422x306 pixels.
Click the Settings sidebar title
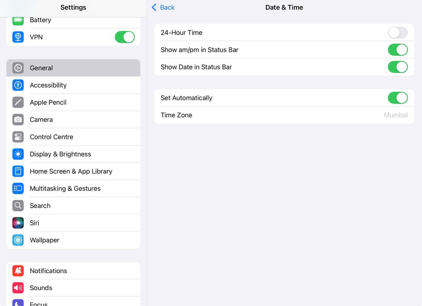[73, 7]
